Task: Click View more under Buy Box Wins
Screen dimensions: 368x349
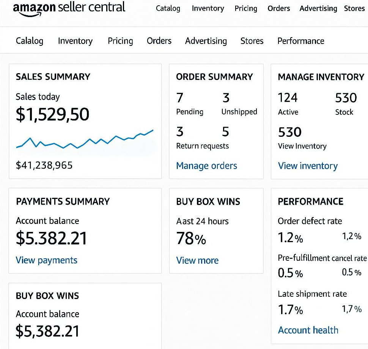Action: tap(197, 260)
